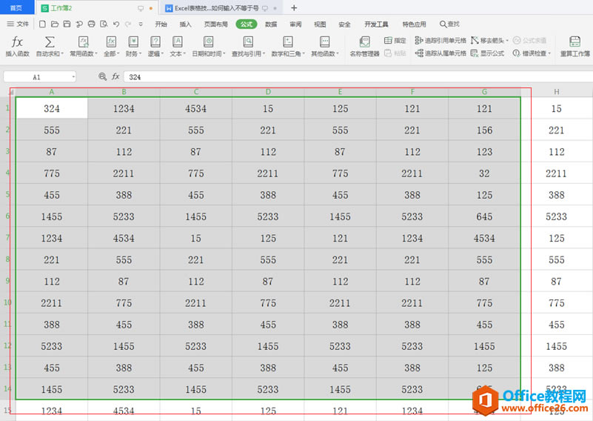Open the Date and Time (日期和时间) functions dropdown
This screenshot has width=593, height=421.
tap(208, 53)
